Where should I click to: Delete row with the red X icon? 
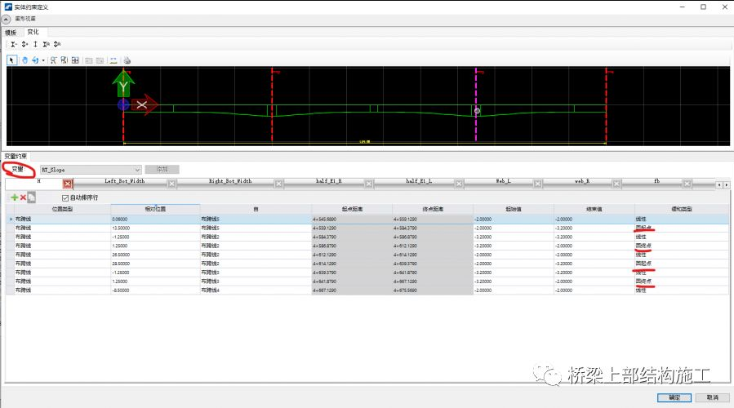[x=23, y=197]
